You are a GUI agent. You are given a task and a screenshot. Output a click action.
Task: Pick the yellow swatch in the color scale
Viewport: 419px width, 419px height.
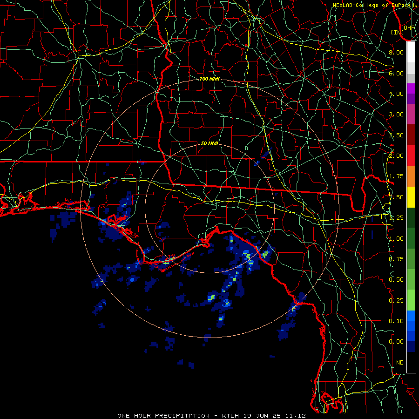411,197
